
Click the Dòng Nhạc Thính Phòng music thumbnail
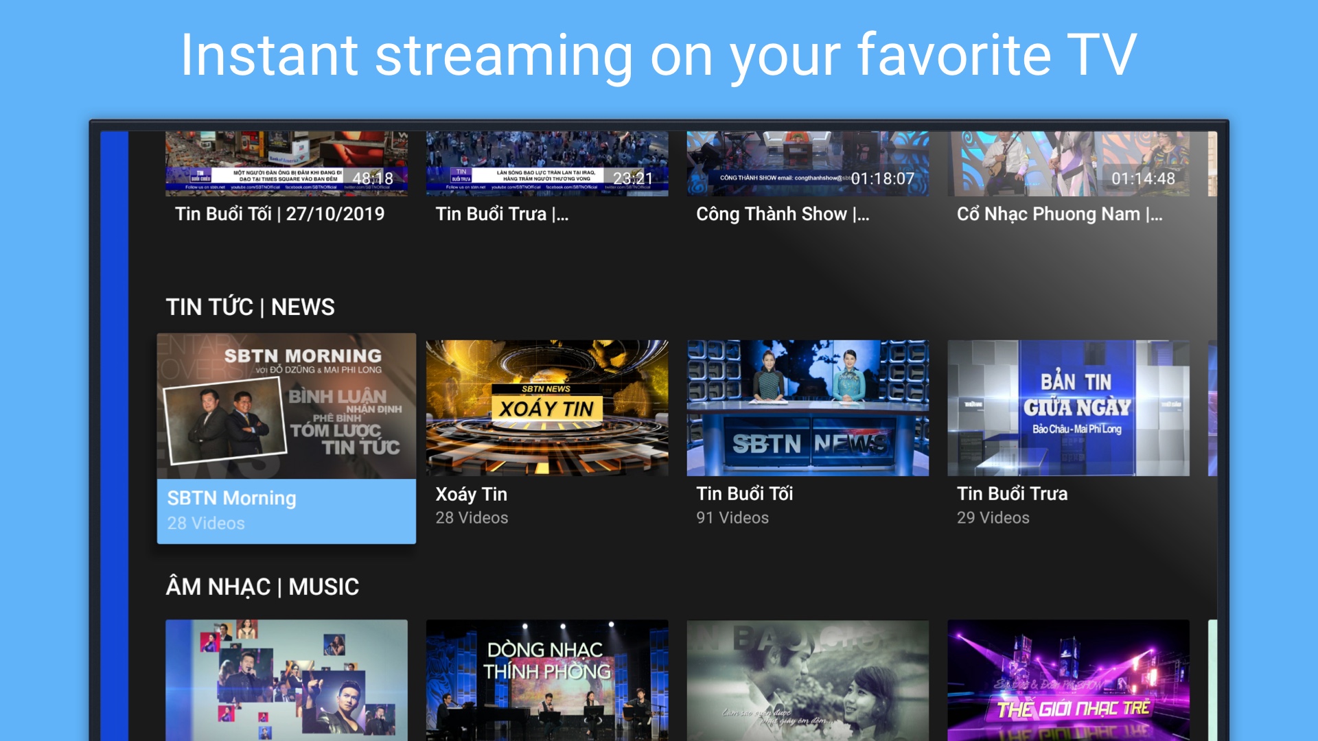pos(546,679)
